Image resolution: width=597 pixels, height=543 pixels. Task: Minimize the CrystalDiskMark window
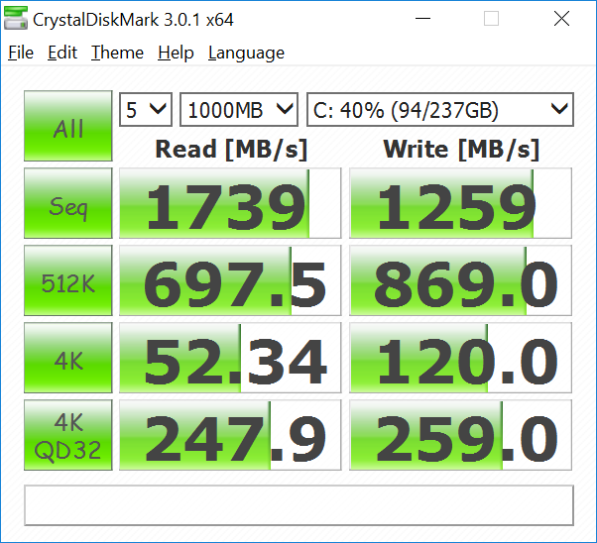click(x=422, y=18)
